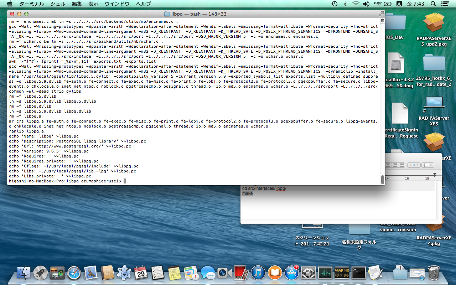Click Time Machine icon in menu bar

tap(334, 4)
